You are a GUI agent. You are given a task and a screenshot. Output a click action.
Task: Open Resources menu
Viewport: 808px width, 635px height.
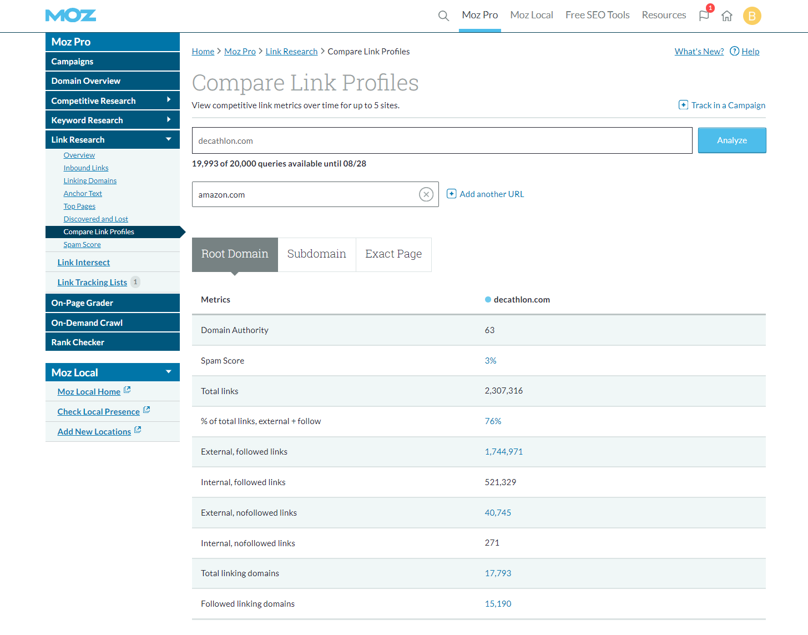click(664, 16)
